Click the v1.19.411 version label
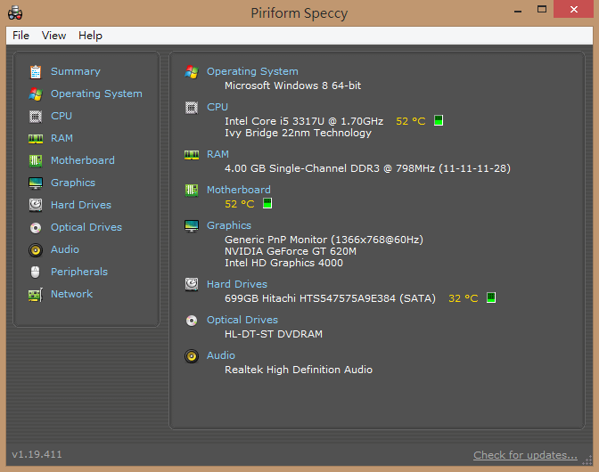 37,454
